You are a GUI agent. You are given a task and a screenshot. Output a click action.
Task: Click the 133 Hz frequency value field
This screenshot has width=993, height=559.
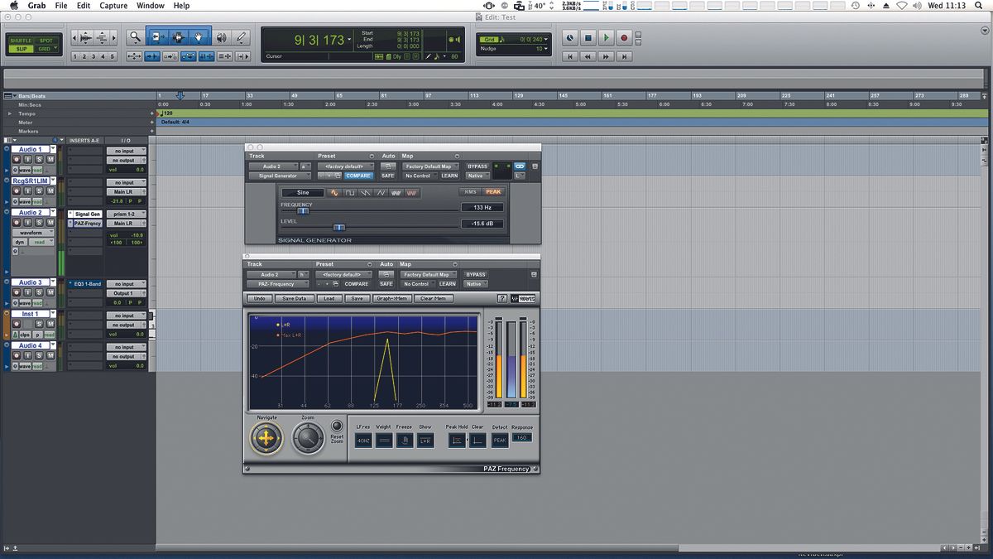point(482,206)
